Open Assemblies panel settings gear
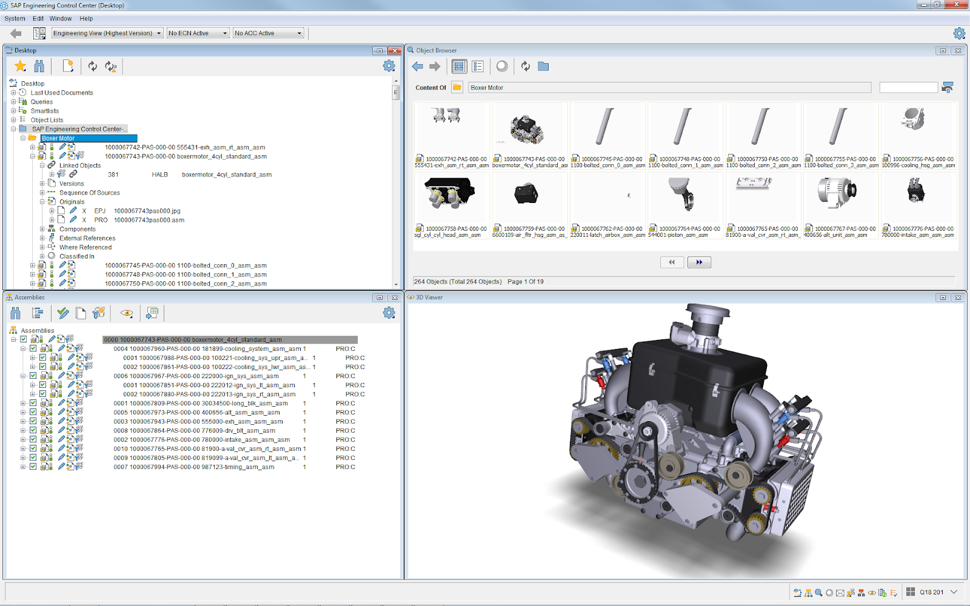Image resolution: width=970 pixels, height=606 pixels. [389, 313]
